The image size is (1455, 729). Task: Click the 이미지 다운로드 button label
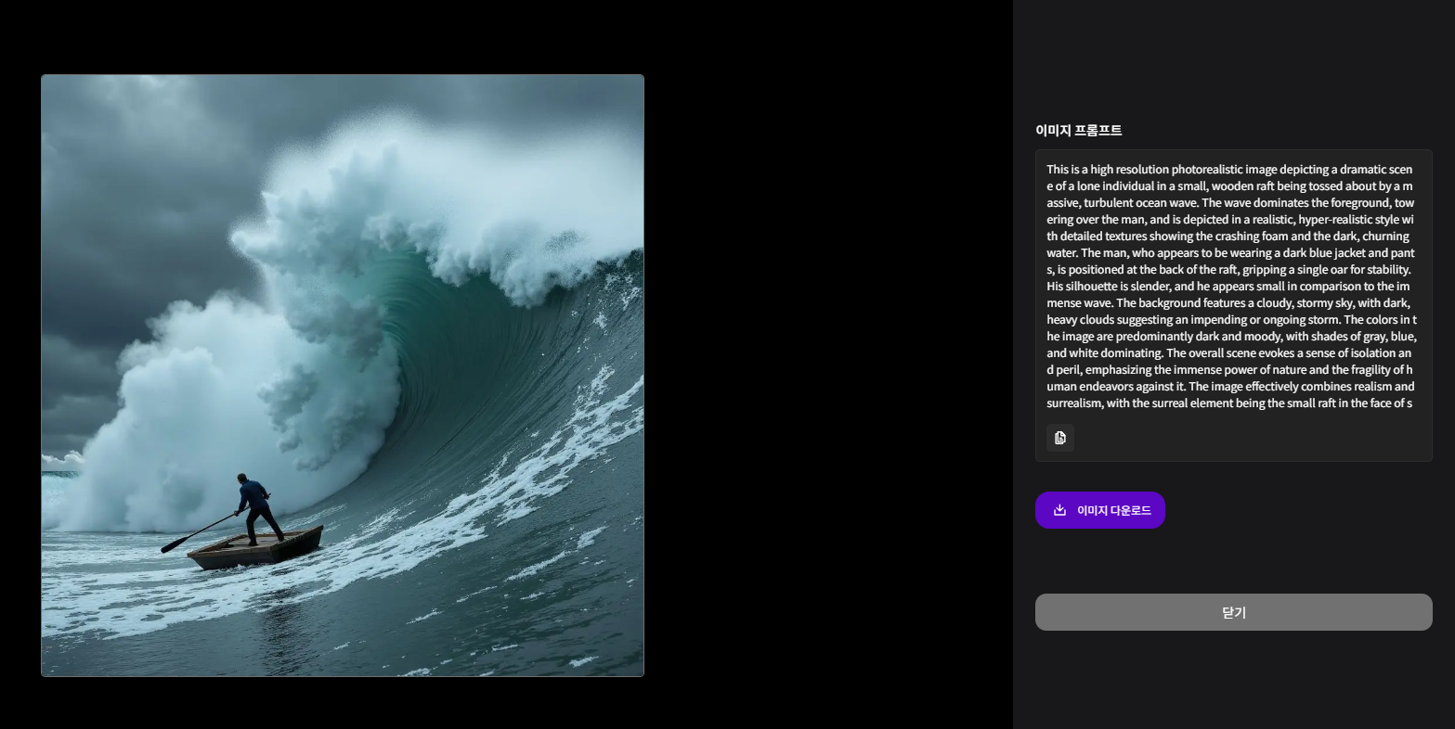[1114, 510]
